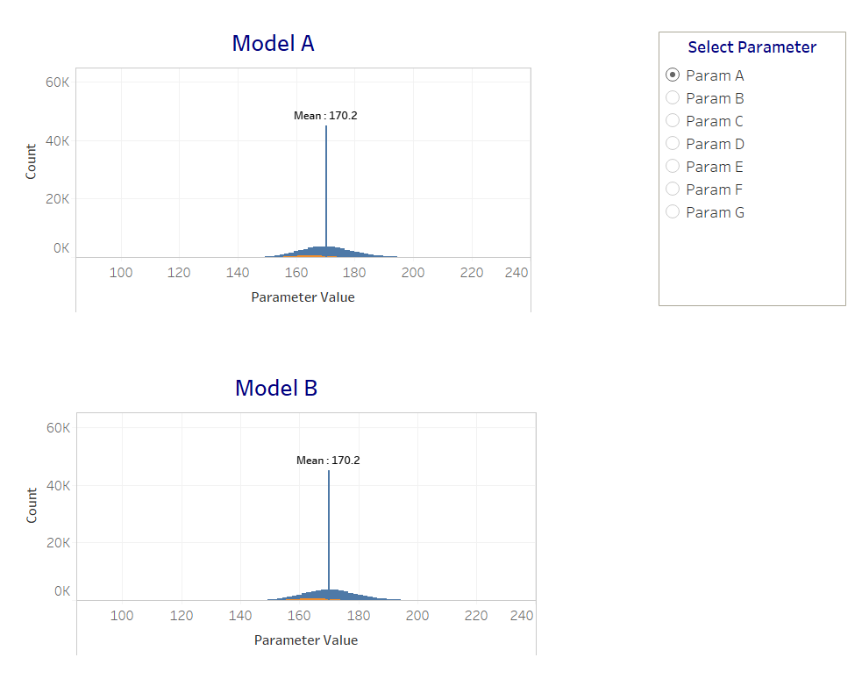Click the Mean: 170.2 annotation on Model A
Viewport: 862px width, 679px height.
click(x=324, y=115)
